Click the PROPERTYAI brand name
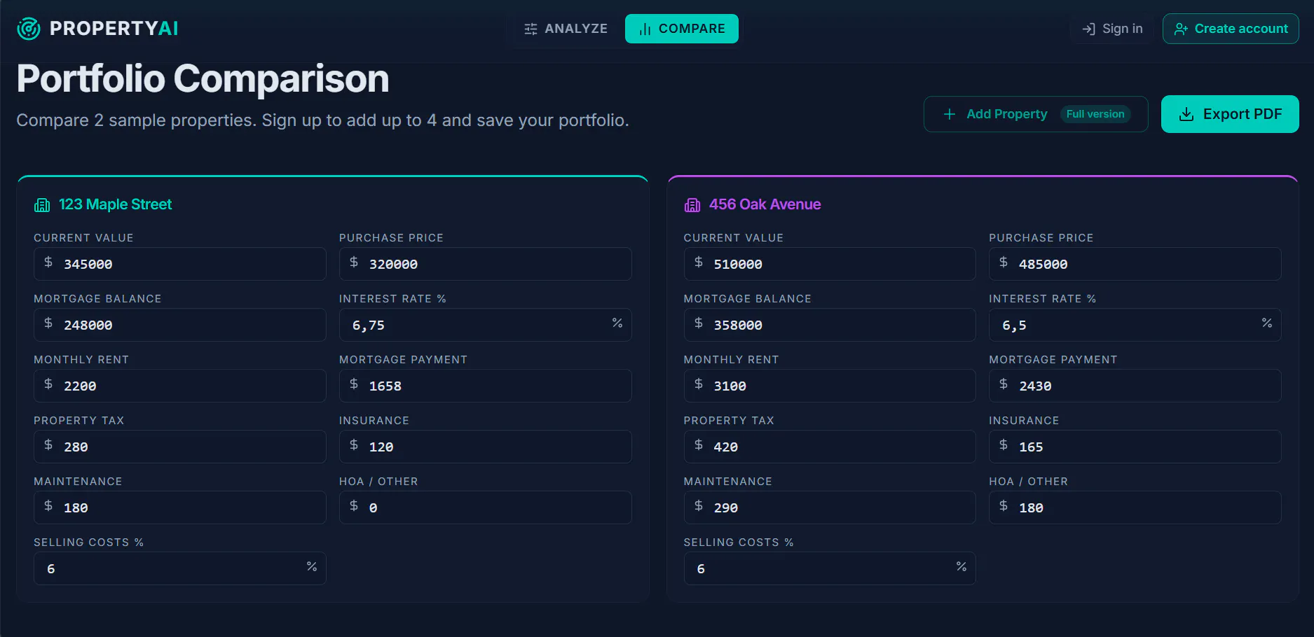Viewport: 1314px width, 637px height. tap(114, 29)
